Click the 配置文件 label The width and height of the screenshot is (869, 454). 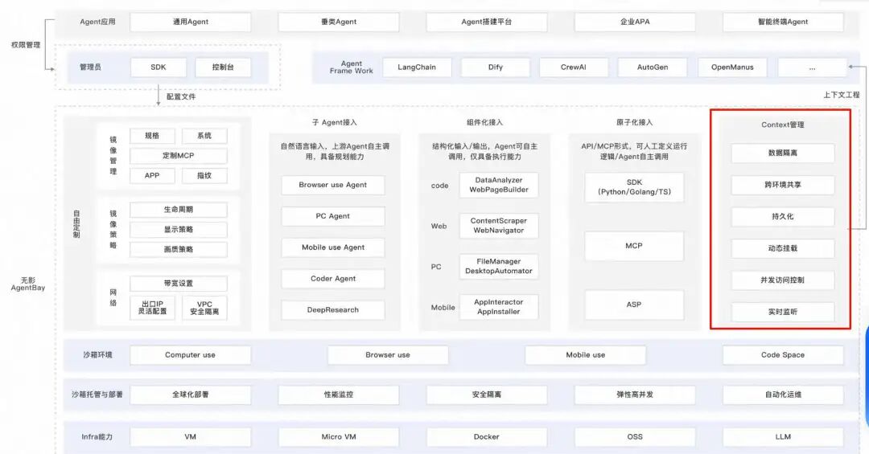181,97
